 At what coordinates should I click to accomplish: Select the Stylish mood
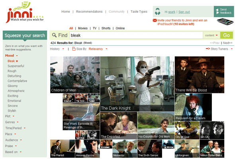[x=12, y=111]
